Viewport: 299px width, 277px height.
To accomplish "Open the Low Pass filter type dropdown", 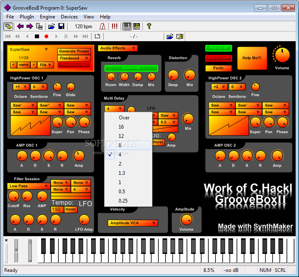I will click(28, 186).
